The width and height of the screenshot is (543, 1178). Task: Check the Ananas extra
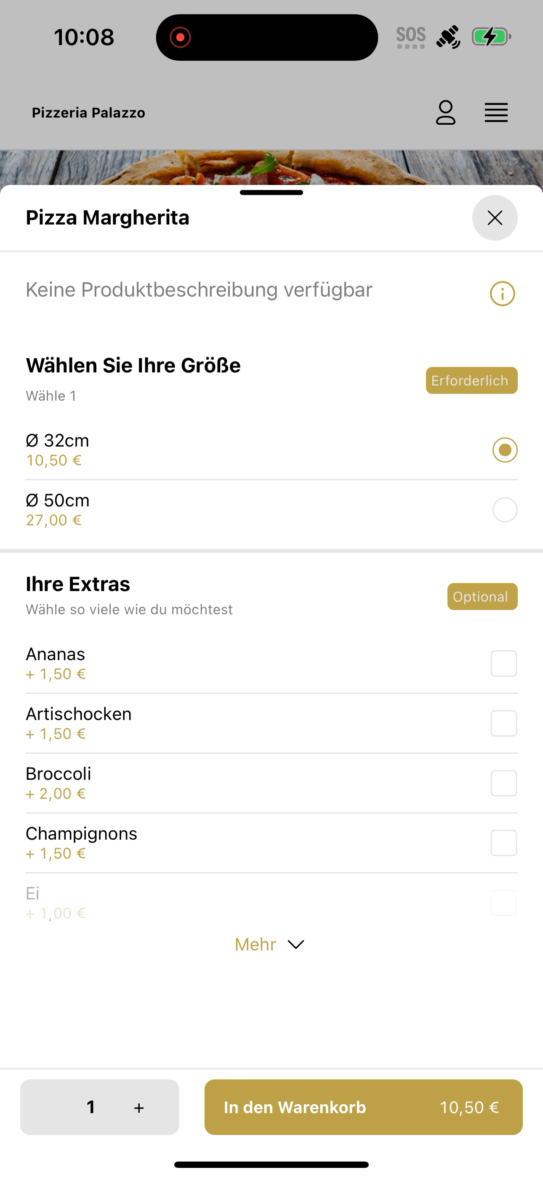pos(504,664)
